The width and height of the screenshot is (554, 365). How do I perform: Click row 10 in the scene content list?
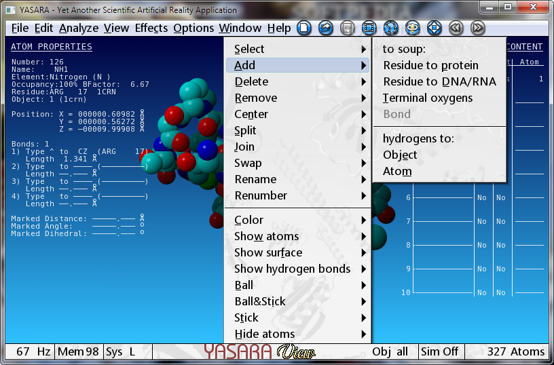[x=473, y=292]
